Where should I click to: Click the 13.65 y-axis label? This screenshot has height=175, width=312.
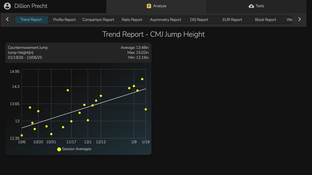[15, 104]
